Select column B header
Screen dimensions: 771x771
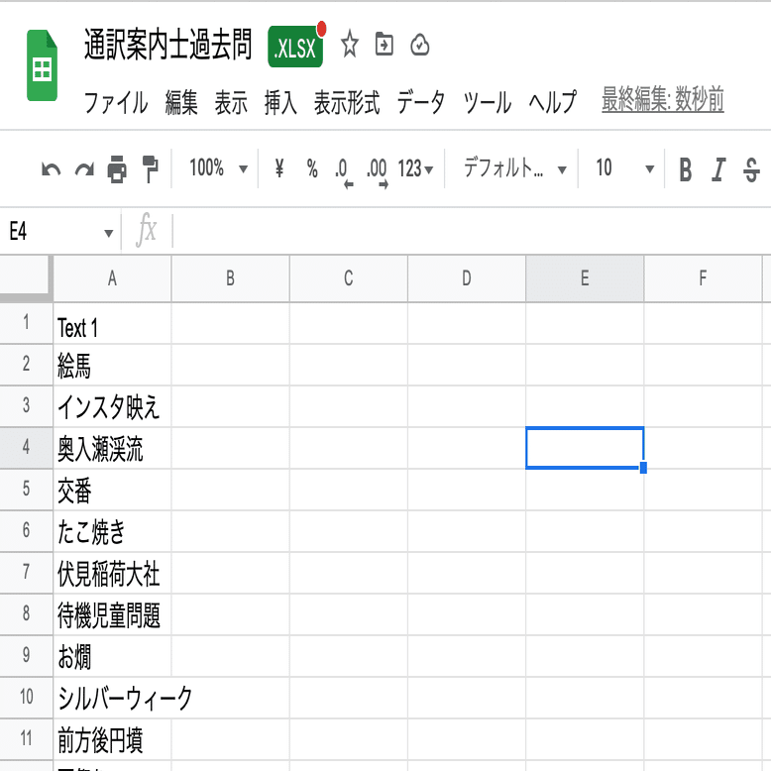coord(231,278)
